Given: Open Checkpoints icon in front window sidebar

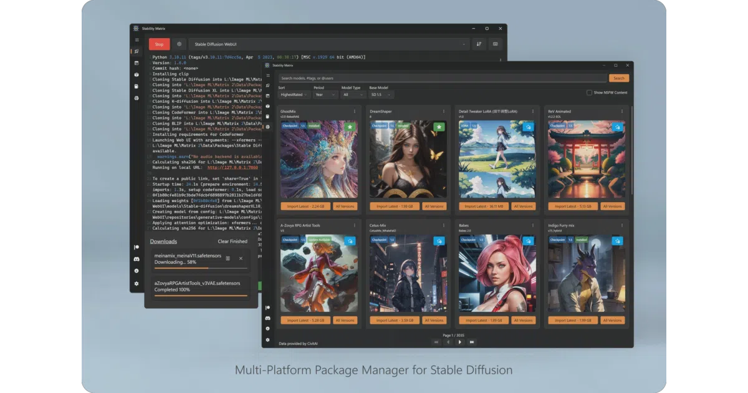Looking at the screenshot, I should (x=268, y=116).
